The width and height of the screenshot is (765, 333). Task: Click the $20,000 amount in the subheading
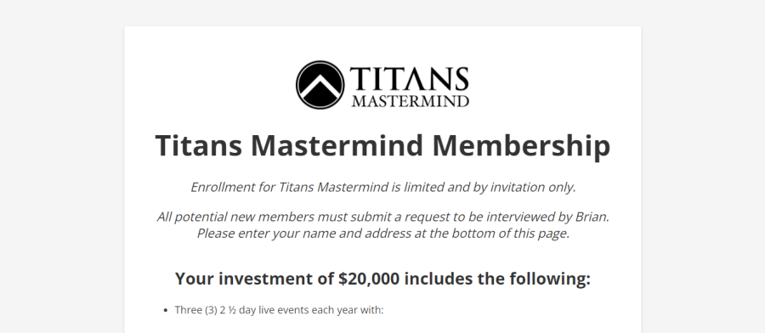pyautogui.click(x=369, y=279)
